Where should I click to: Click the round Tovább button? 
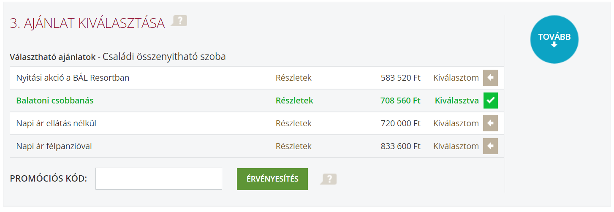point(554,39)
